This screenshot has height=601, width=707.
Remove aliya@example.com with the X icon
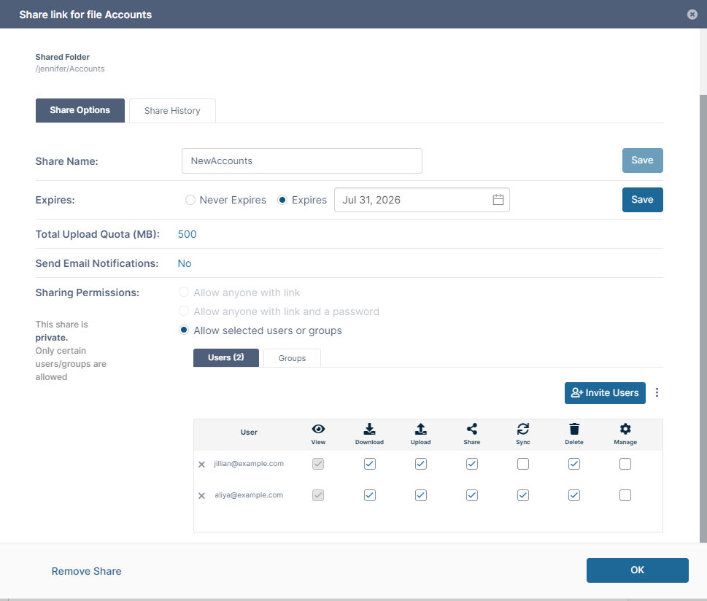tap(201, 495)
